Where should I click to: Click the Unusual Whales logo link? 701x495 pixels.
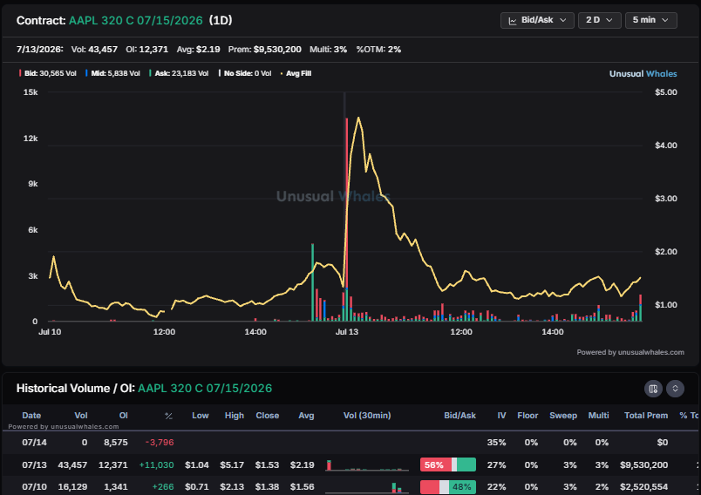coord(643,74)
